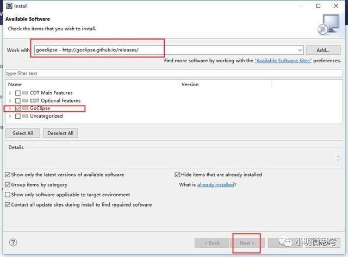The image size is (348, 257).
Task: Check the CDT Main Features checkbox
Action: click(18, 93)
